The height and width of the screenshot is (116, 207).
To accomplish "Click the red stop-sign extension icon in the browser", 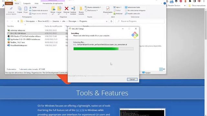I will (x=181, y=1).
